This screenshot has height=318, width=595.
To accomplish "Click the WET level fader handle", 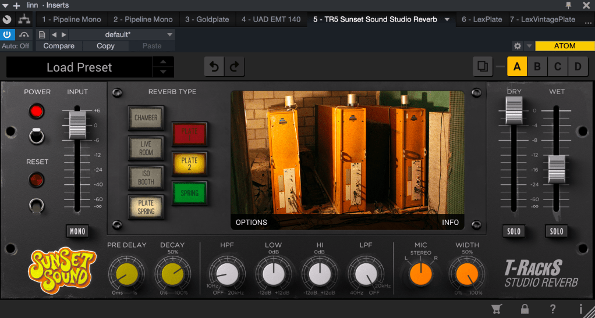I will (x=557, y=169).
